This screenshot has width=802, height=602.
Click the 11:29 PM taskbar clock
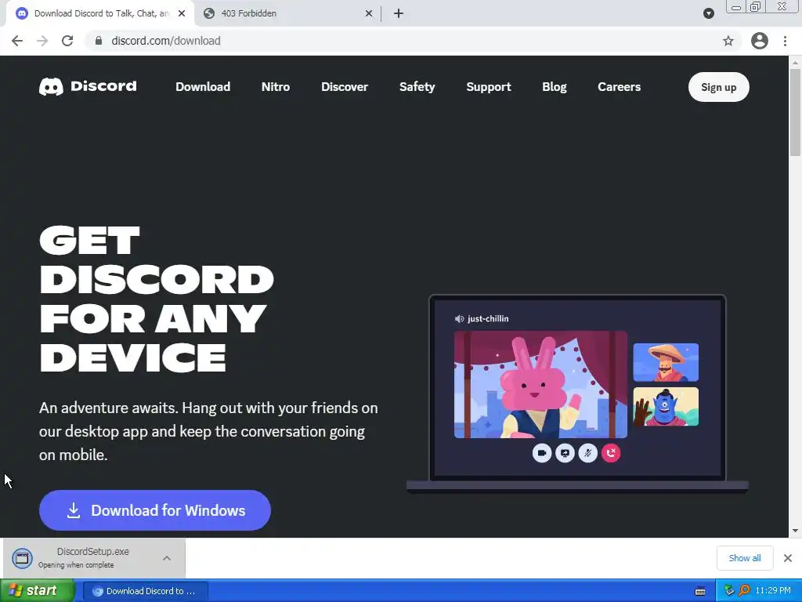[x=773, y=591]
